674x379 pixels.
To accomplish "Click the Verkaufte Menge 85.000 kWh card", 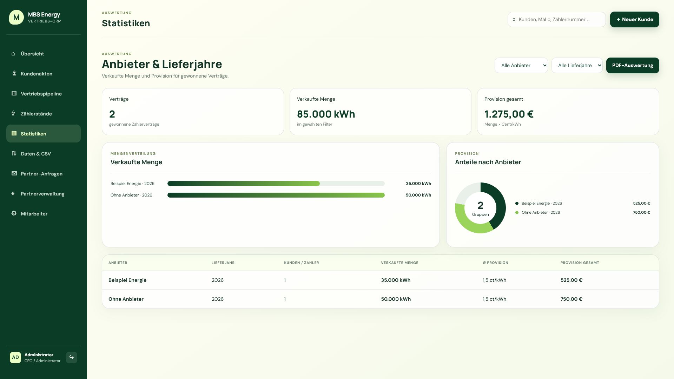I will (381, 112).
